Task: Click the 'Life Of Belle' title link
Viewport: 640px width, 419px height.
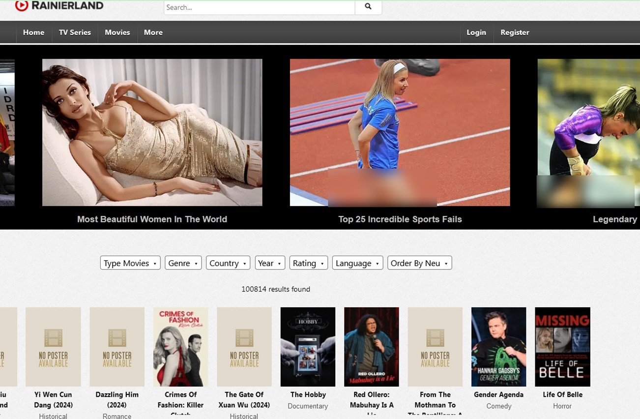Action: (562, 394)
